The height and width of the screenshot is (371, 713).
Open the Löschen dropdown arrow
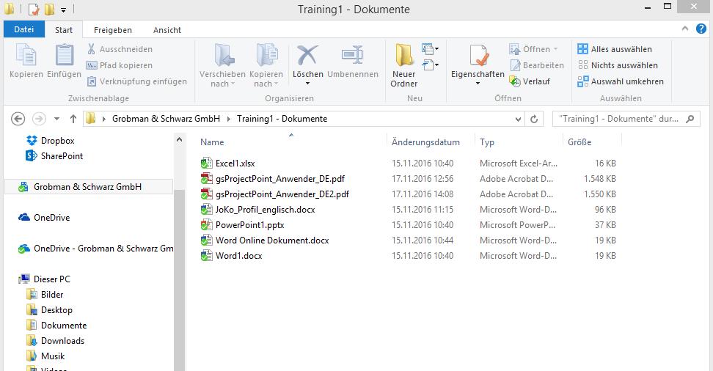click(x=307, y=84)
